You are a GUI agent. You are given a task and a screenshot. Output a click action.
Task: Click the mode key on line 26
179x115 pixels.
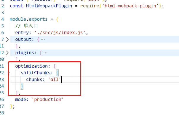click(x=20, y=100)
